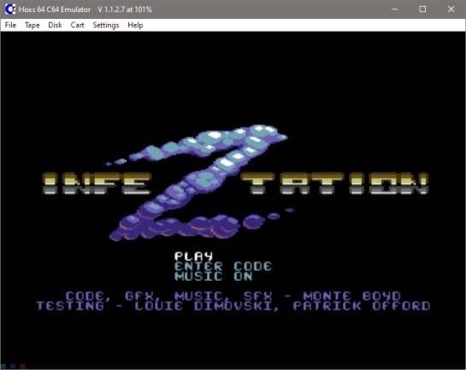Toggle the MUSIC ON option
466x370 pixels.
tap(214, 277)
